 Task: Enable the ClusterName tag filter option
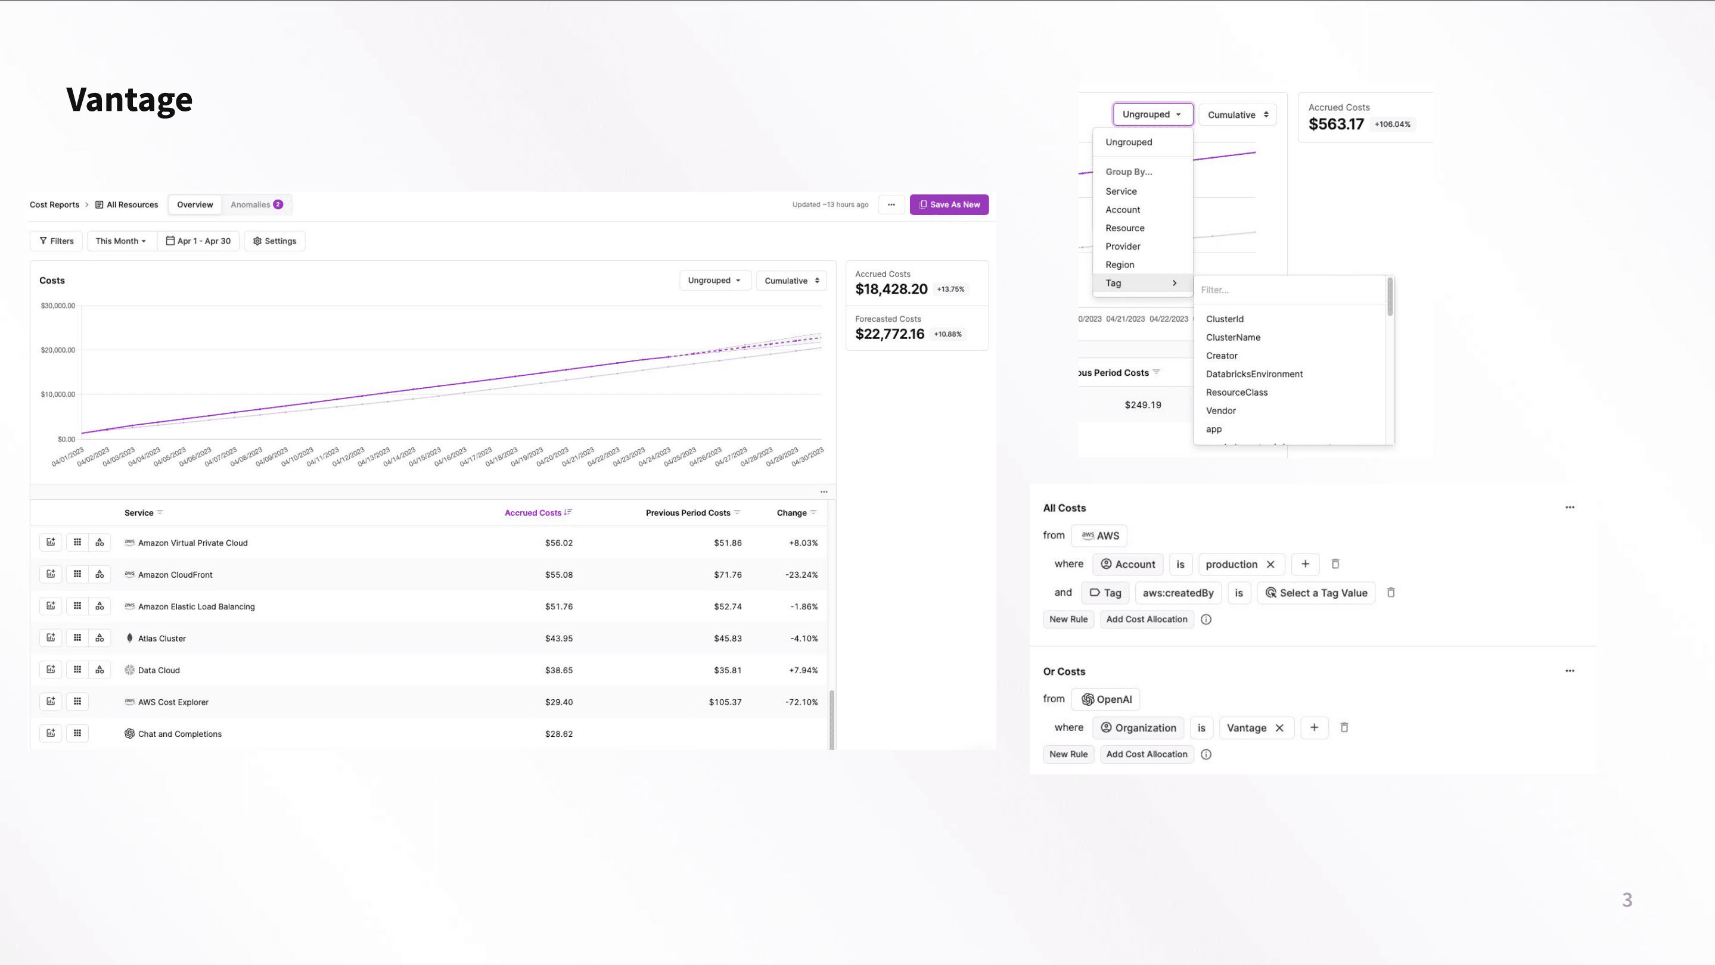point(1234,337)
